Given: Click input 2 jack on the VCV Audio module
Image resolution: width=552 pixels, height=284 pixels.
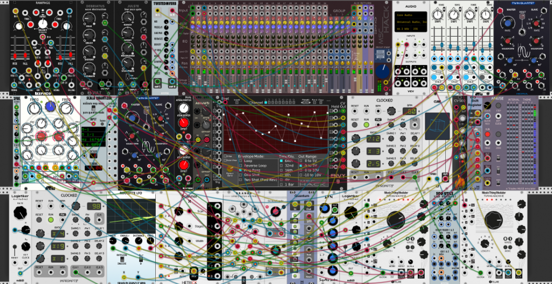Looking at the screenshot, I should [406, 44].
